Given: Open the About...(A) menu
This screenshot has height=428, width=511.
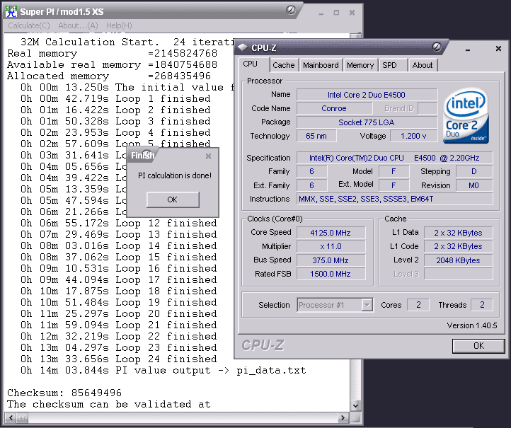Looking at the screenshot, I should tap(79, 25).
